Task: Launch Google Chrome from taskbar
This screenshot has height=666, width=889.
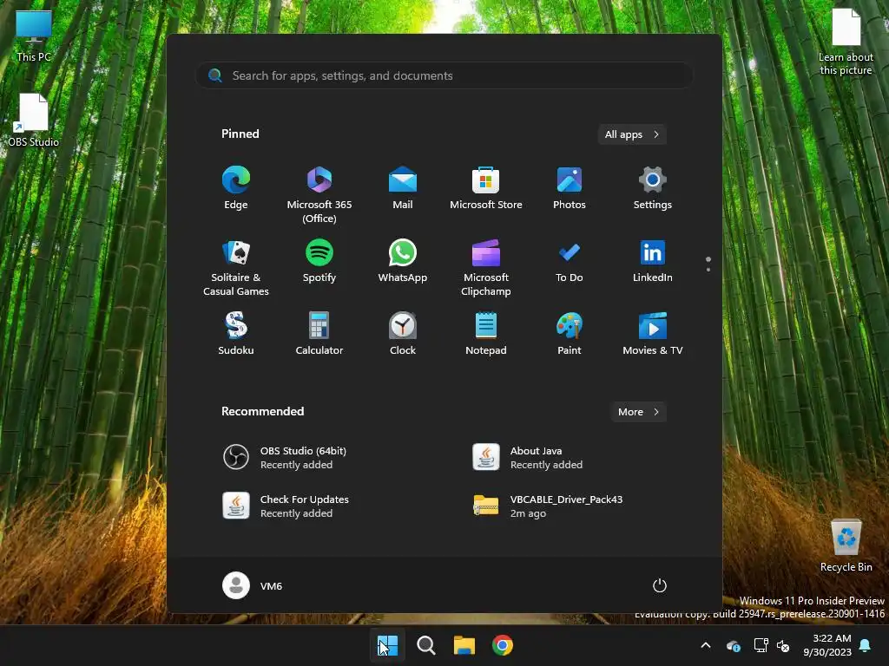Action: tap(503, 645)
